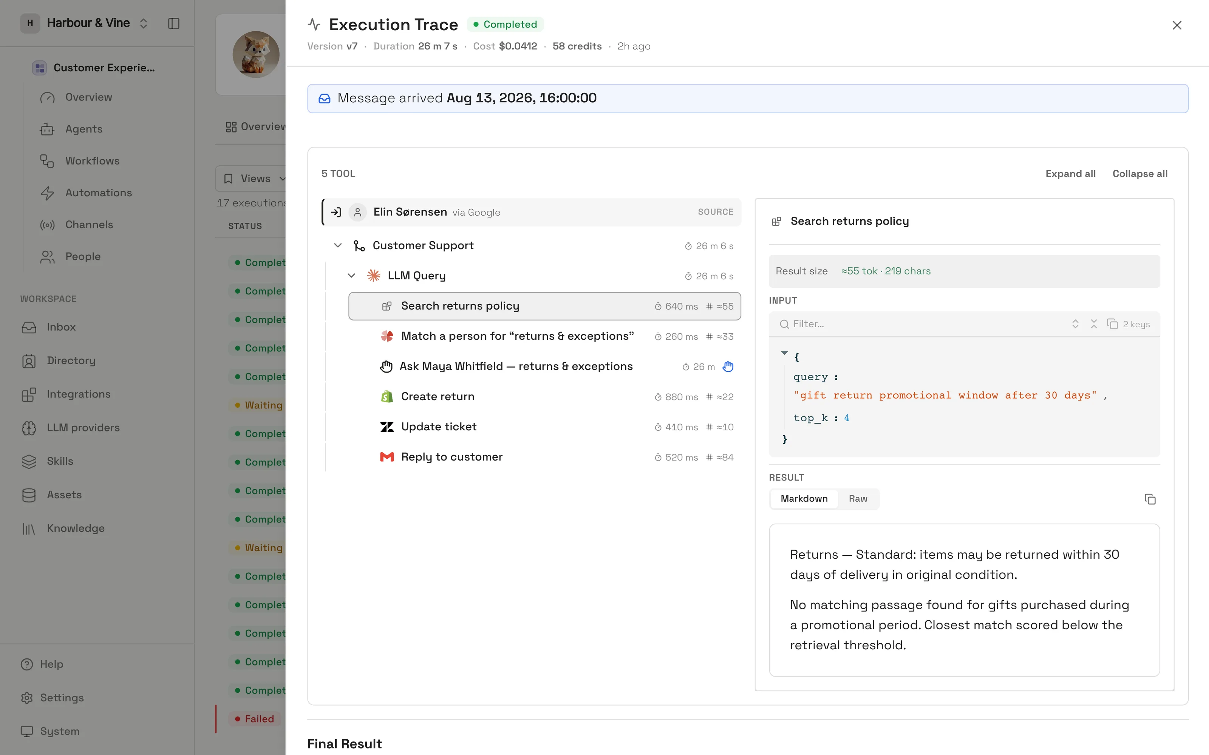1209x755 pixels.
Task: Open Skills in workspace list
Action: 60,461
